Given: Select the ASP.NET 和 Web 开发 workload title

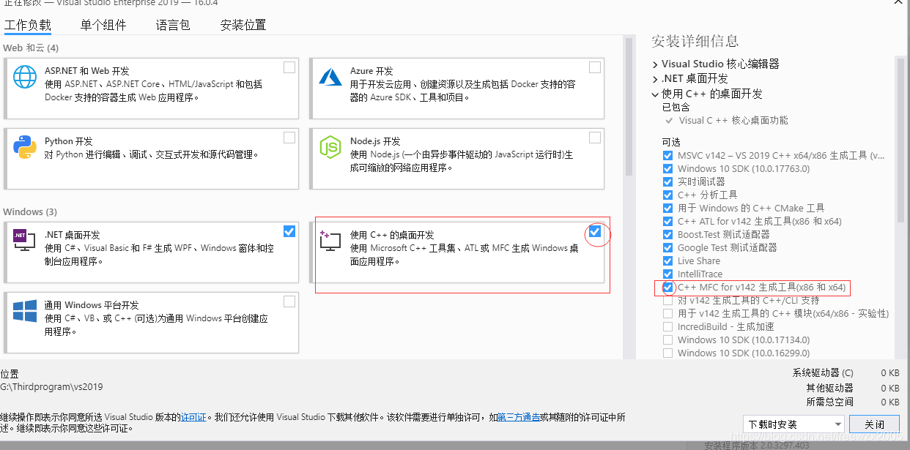Looking at the screenshot, I should (x=86, y=71).
